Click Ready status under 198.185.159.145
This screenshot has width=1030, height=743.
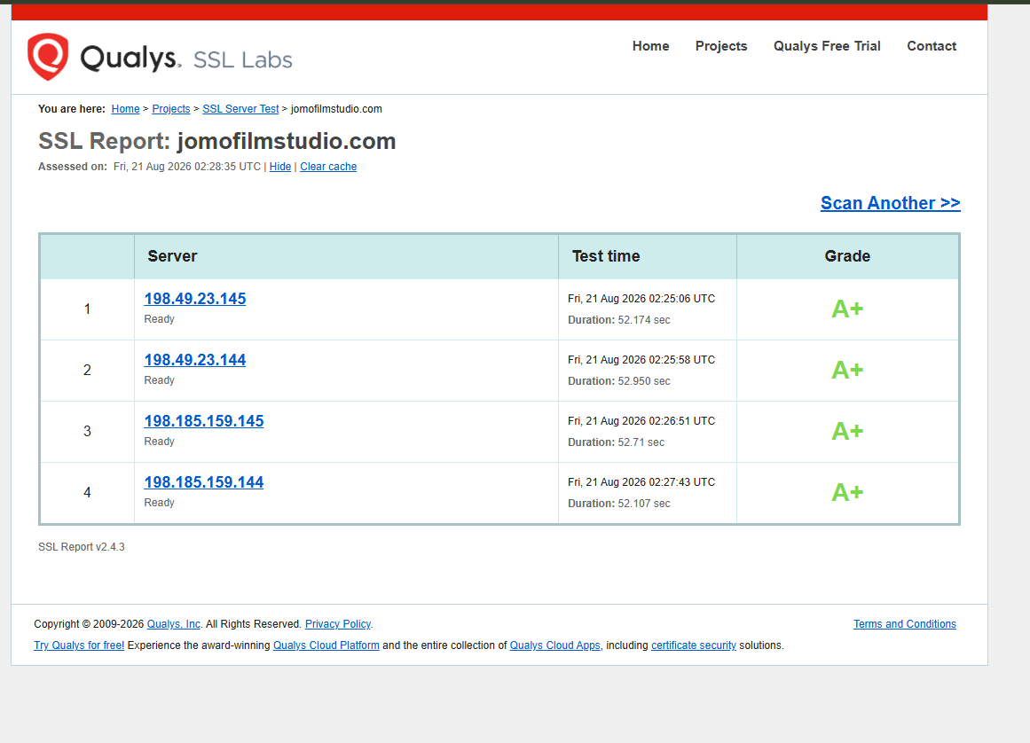(159, 441)
